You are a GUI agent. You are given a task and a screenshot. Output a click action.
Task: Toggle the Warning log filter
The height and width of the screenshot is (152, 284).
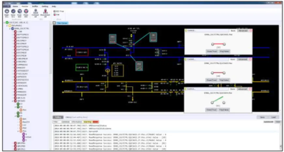[87, 122]
